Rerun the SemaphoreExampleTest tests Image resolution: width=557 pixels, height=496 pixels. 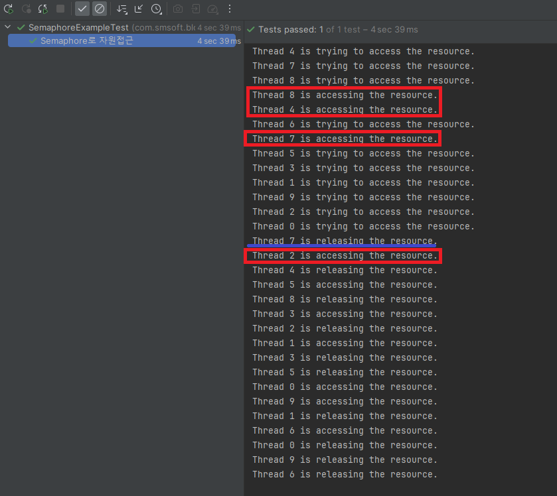(9, 9)
